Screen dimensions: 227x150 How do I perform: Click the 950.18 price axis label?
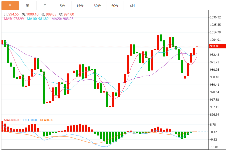pyautogui.click(x=215, y=77)
